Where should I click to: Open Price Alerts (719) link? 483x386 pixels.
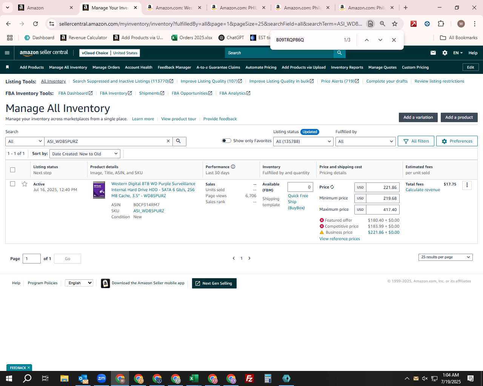pyautogui.click(x=340, y=81)
